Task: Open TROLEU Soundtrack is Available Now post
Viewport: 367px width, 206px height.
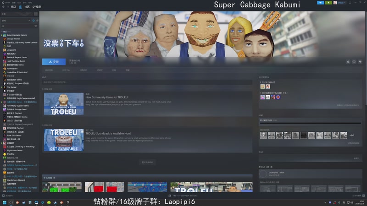Action: tap(108, 133)
